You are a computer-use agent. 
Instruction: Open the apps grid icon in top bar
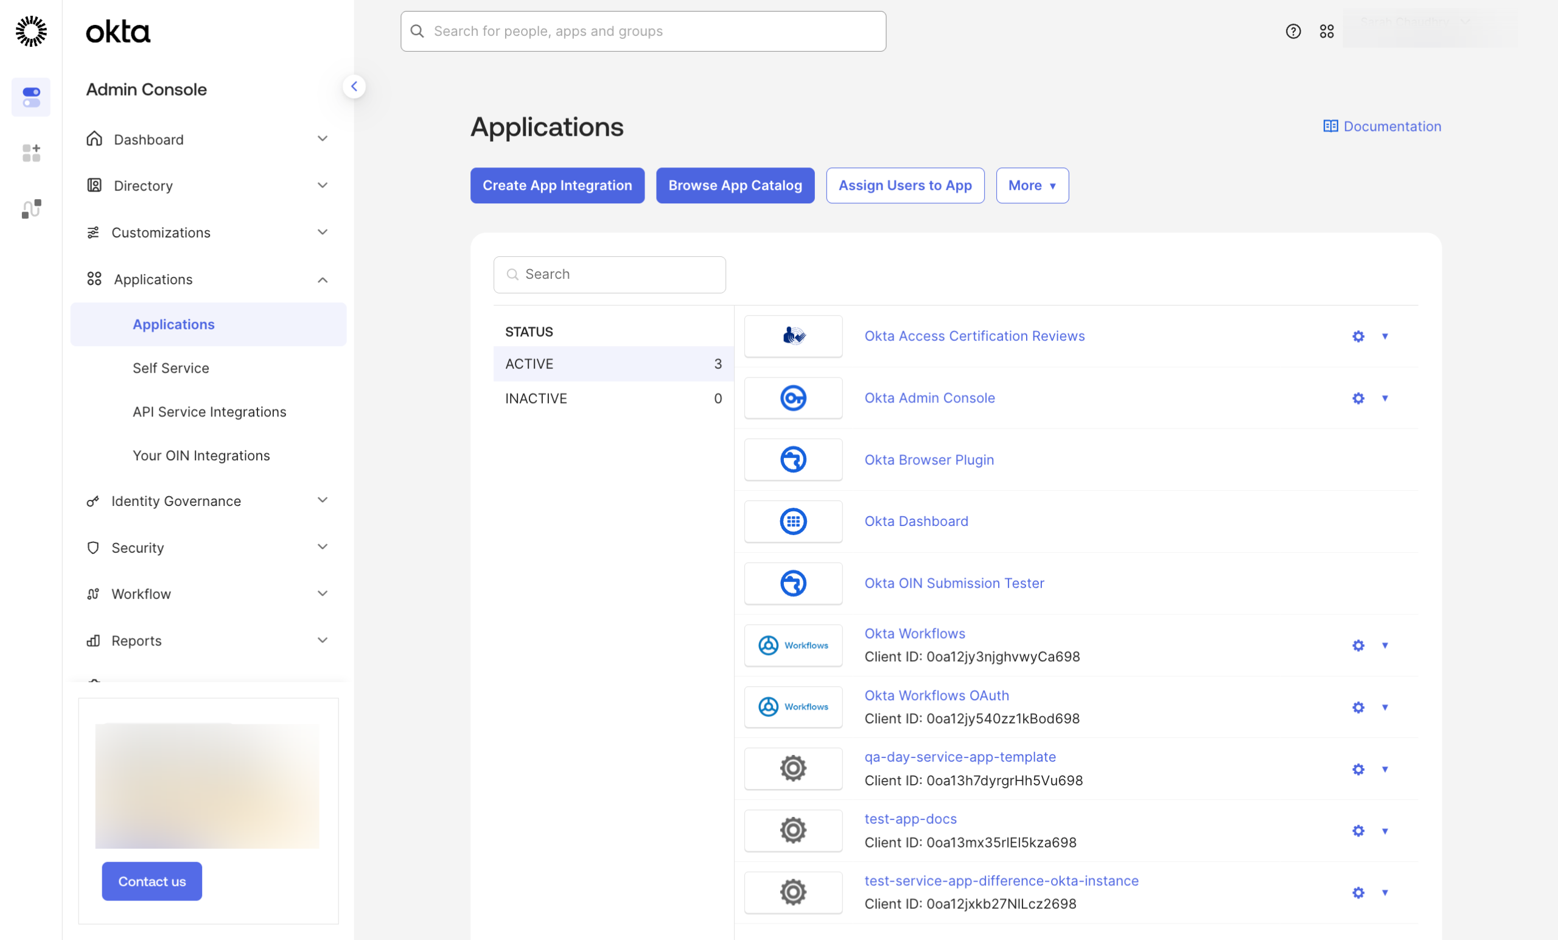[1327, 31]
